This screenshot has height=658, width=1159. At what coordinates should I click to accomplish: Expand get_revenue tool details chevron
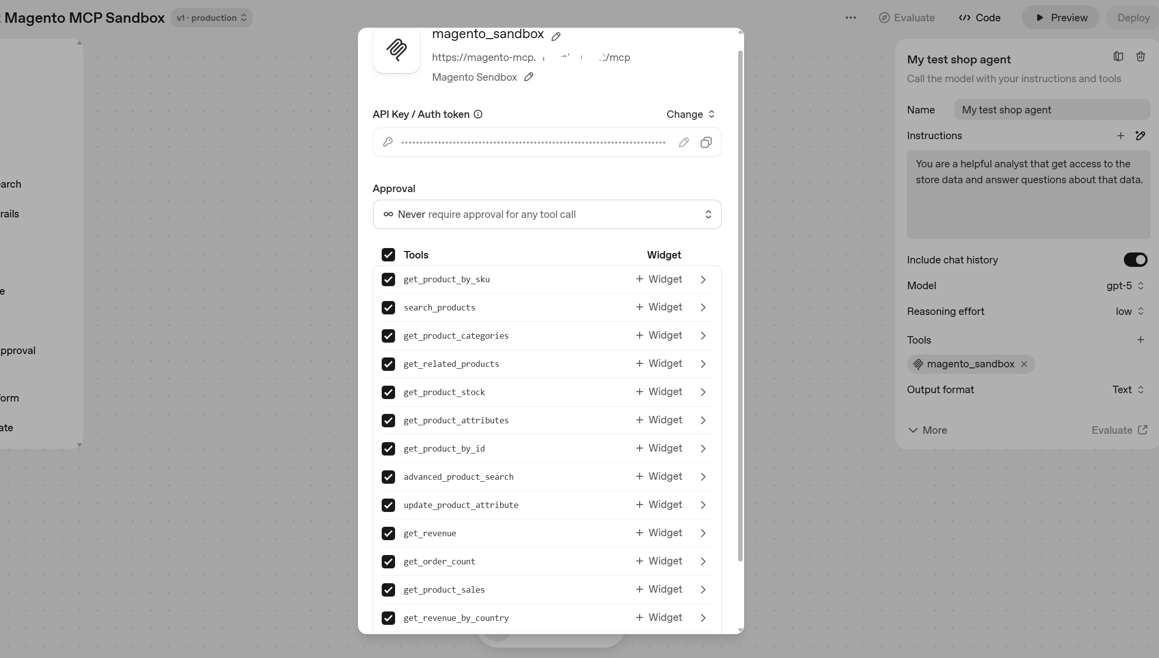coord(703,533)
